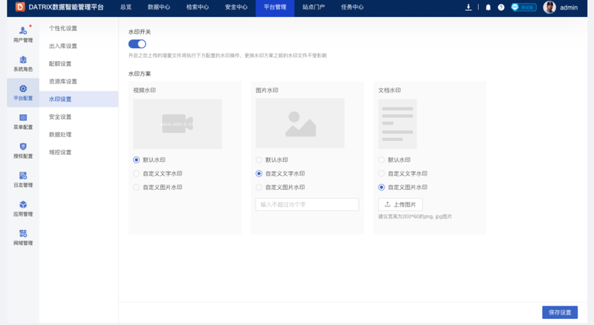Open the admin user avatar
594x325 pixels.
[x=549, y=7]
